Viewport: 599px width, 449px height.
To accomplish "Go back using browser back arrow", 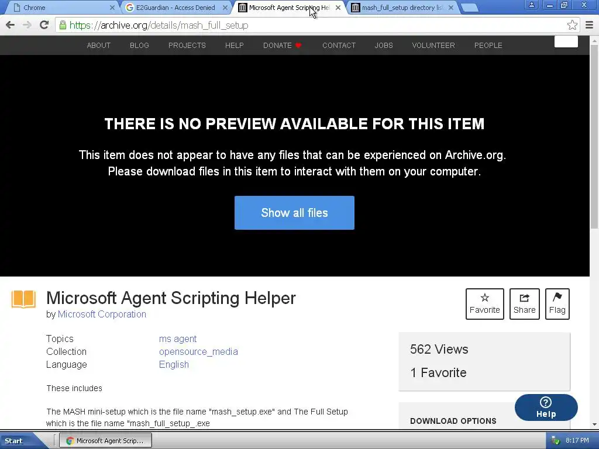I will click(x=11, y=25).
